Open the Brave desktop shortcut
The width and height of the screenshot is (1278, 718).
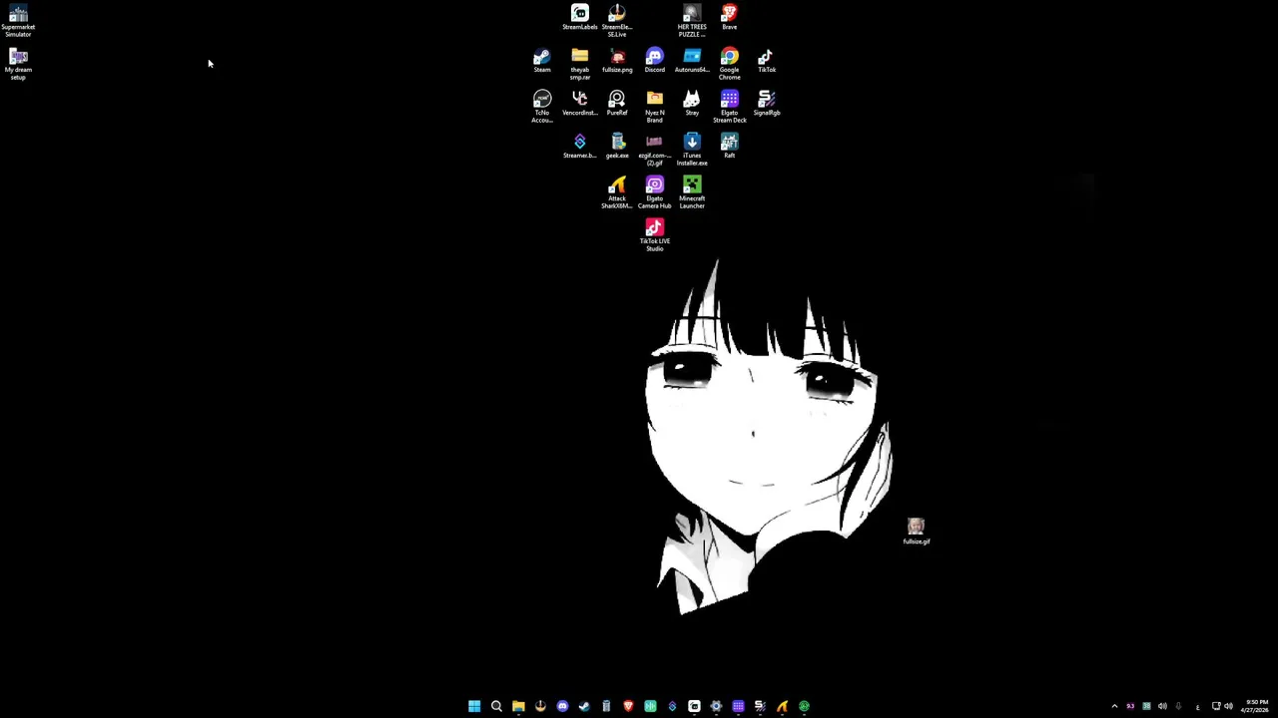pos(730,17)
